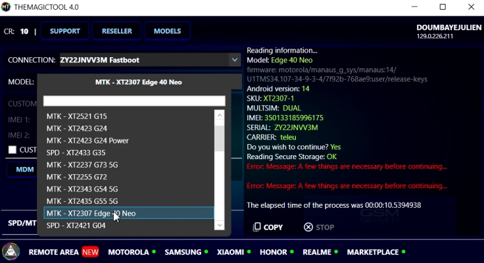Open the MODELS button

pos(167,31)
